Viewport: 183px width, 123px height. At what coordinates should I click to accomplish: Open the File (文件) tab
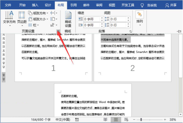[x=8, y=5]
